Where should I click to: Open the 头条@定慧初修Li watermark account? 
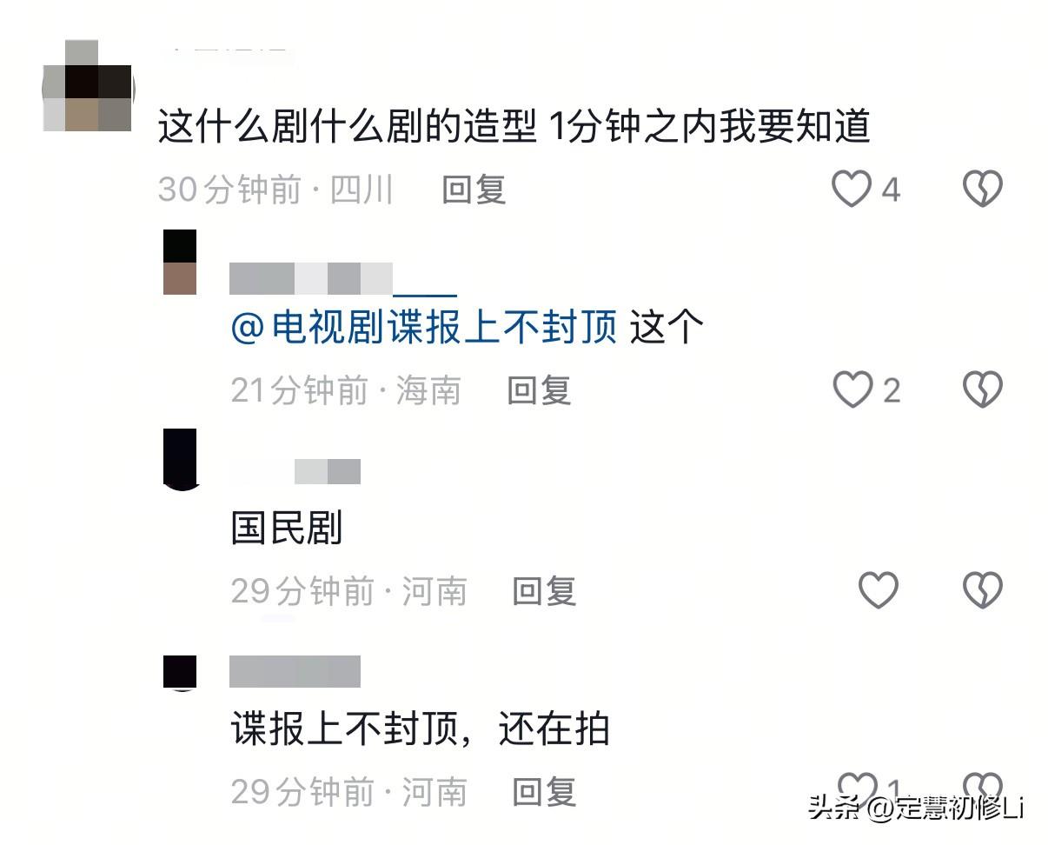[x=917, y=808]
